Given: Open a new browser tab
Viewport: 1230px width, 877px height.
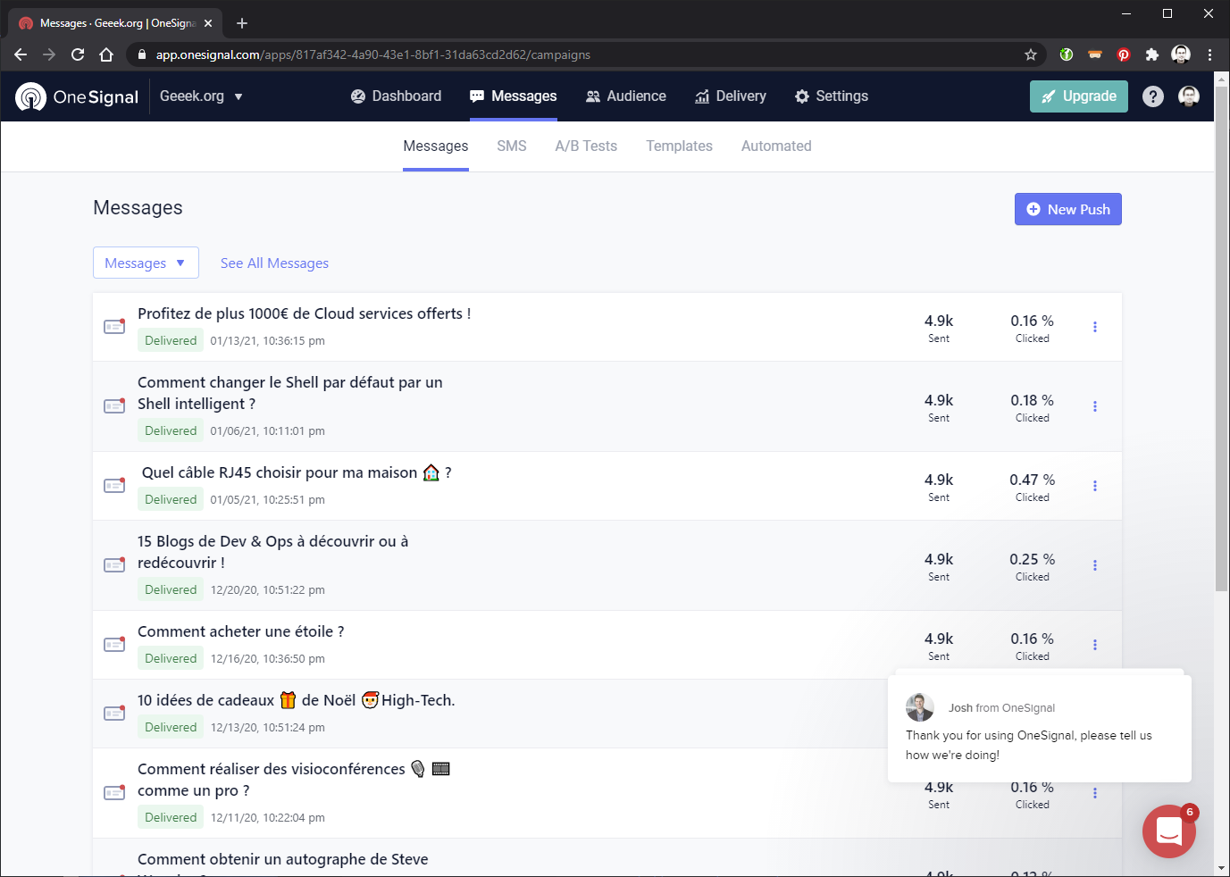Looking at the screenshot, I should [x=242, y=23].
